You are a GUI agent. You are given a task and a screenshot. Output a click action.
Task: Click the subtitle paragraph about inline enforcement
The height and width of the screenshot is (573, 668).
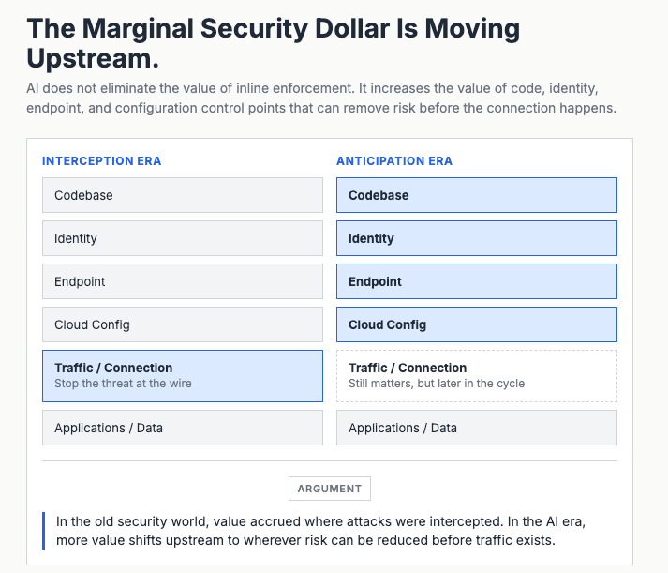click(x=321, y=98)
